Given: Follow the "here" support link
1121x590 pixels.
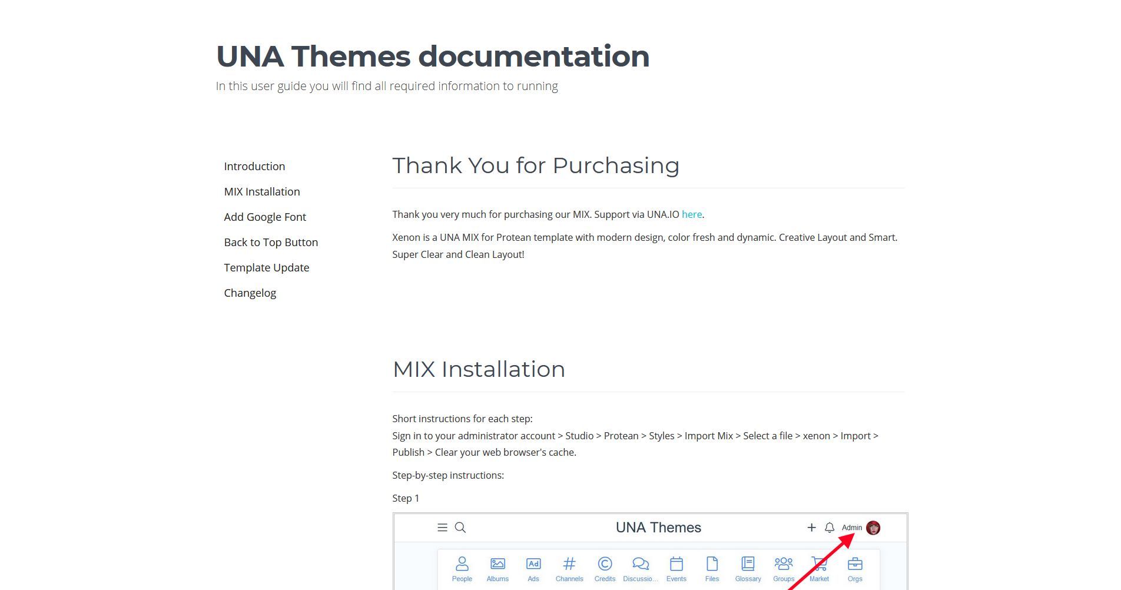Looking at the screenshot, I should tap(692, 215).
